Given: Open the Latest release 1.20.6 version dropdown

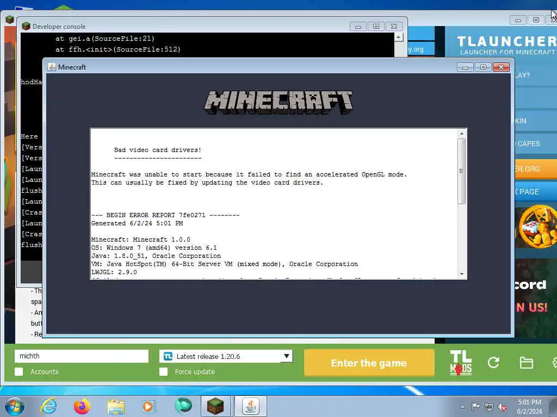Looking at the screenshot, I should point(226,356).
